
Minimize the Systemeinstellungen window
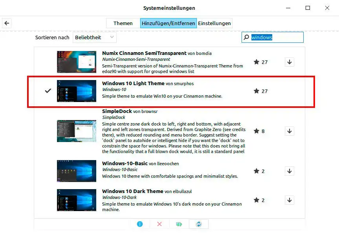288,8
